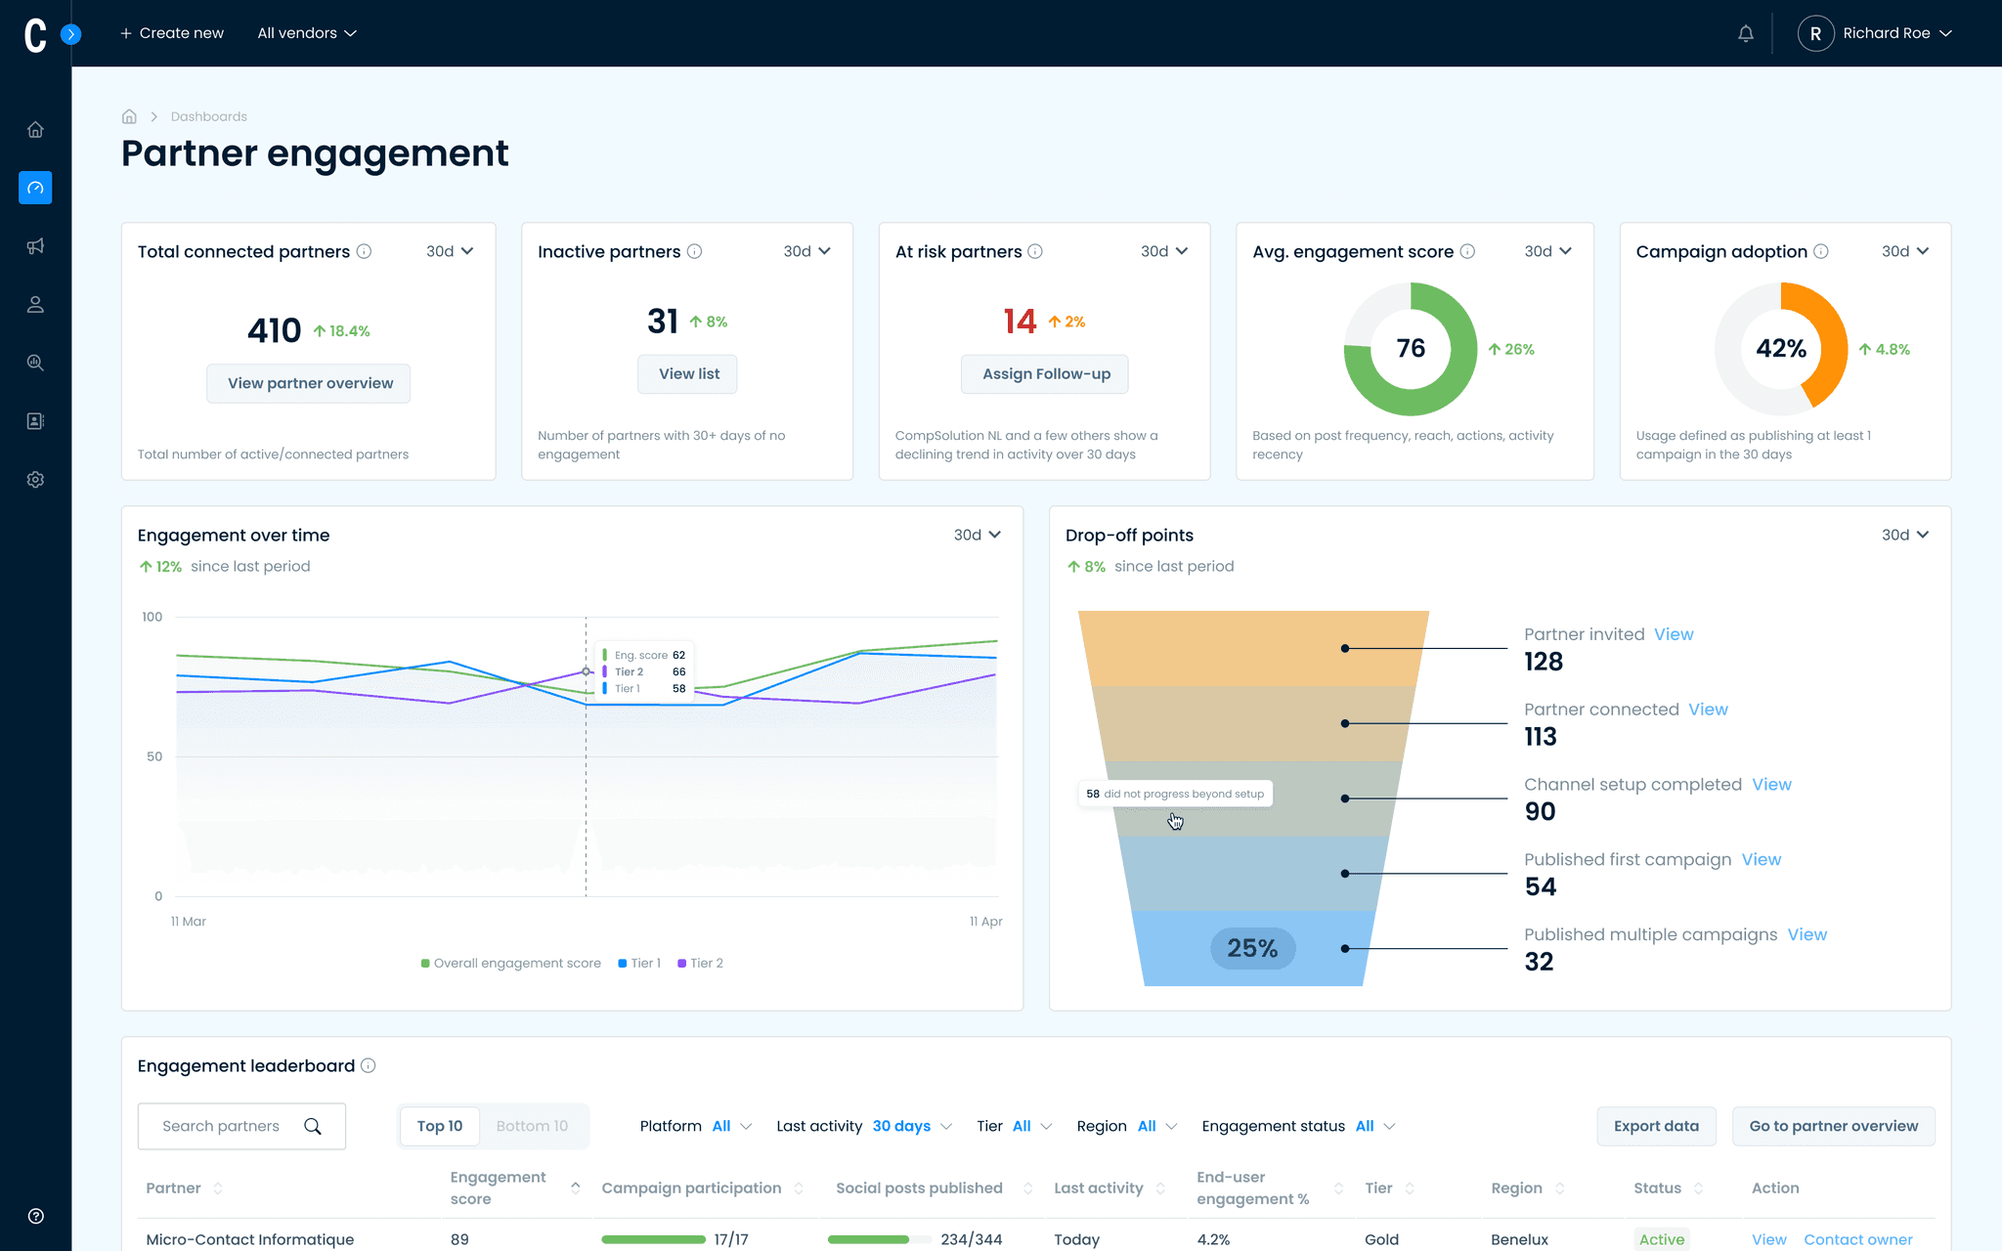Image resolution: width=2002 pixels, height=1251 pixels.
Task: Click the Assign Follow-up button
Action: point(1045,374)
